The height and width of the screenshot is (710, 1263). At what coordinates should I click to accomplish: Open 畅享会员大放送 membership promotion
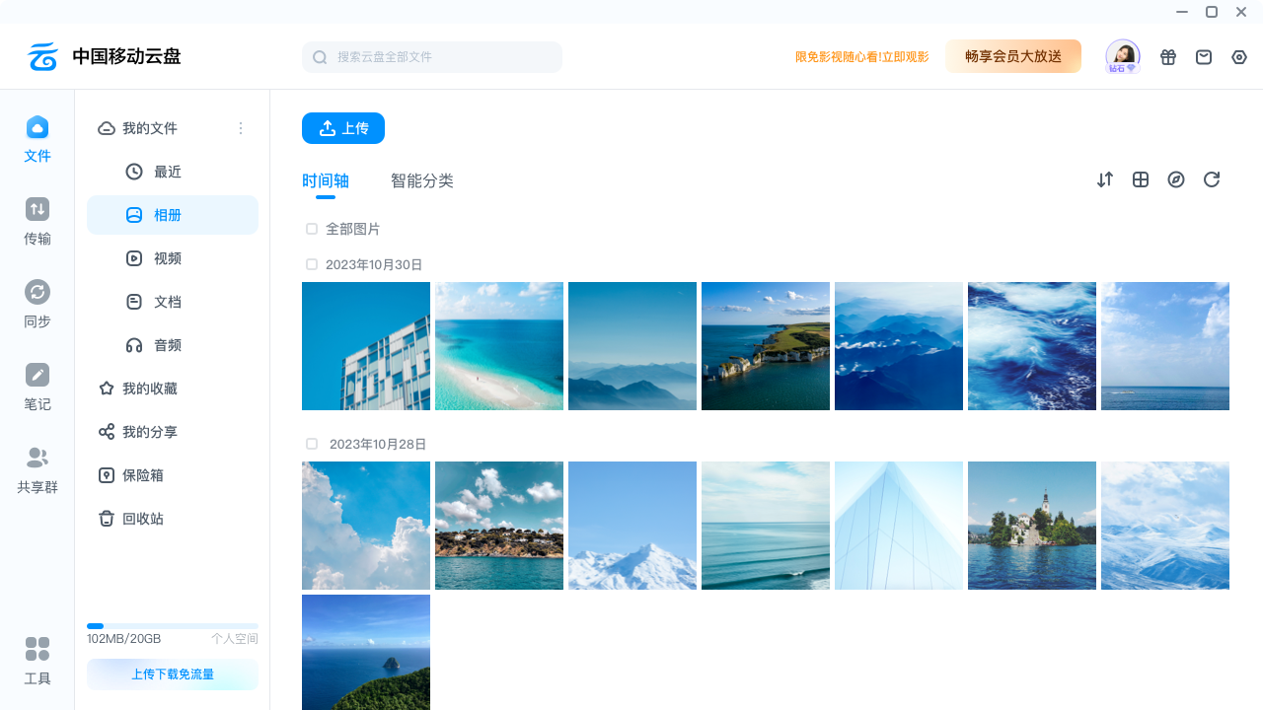1013,56
